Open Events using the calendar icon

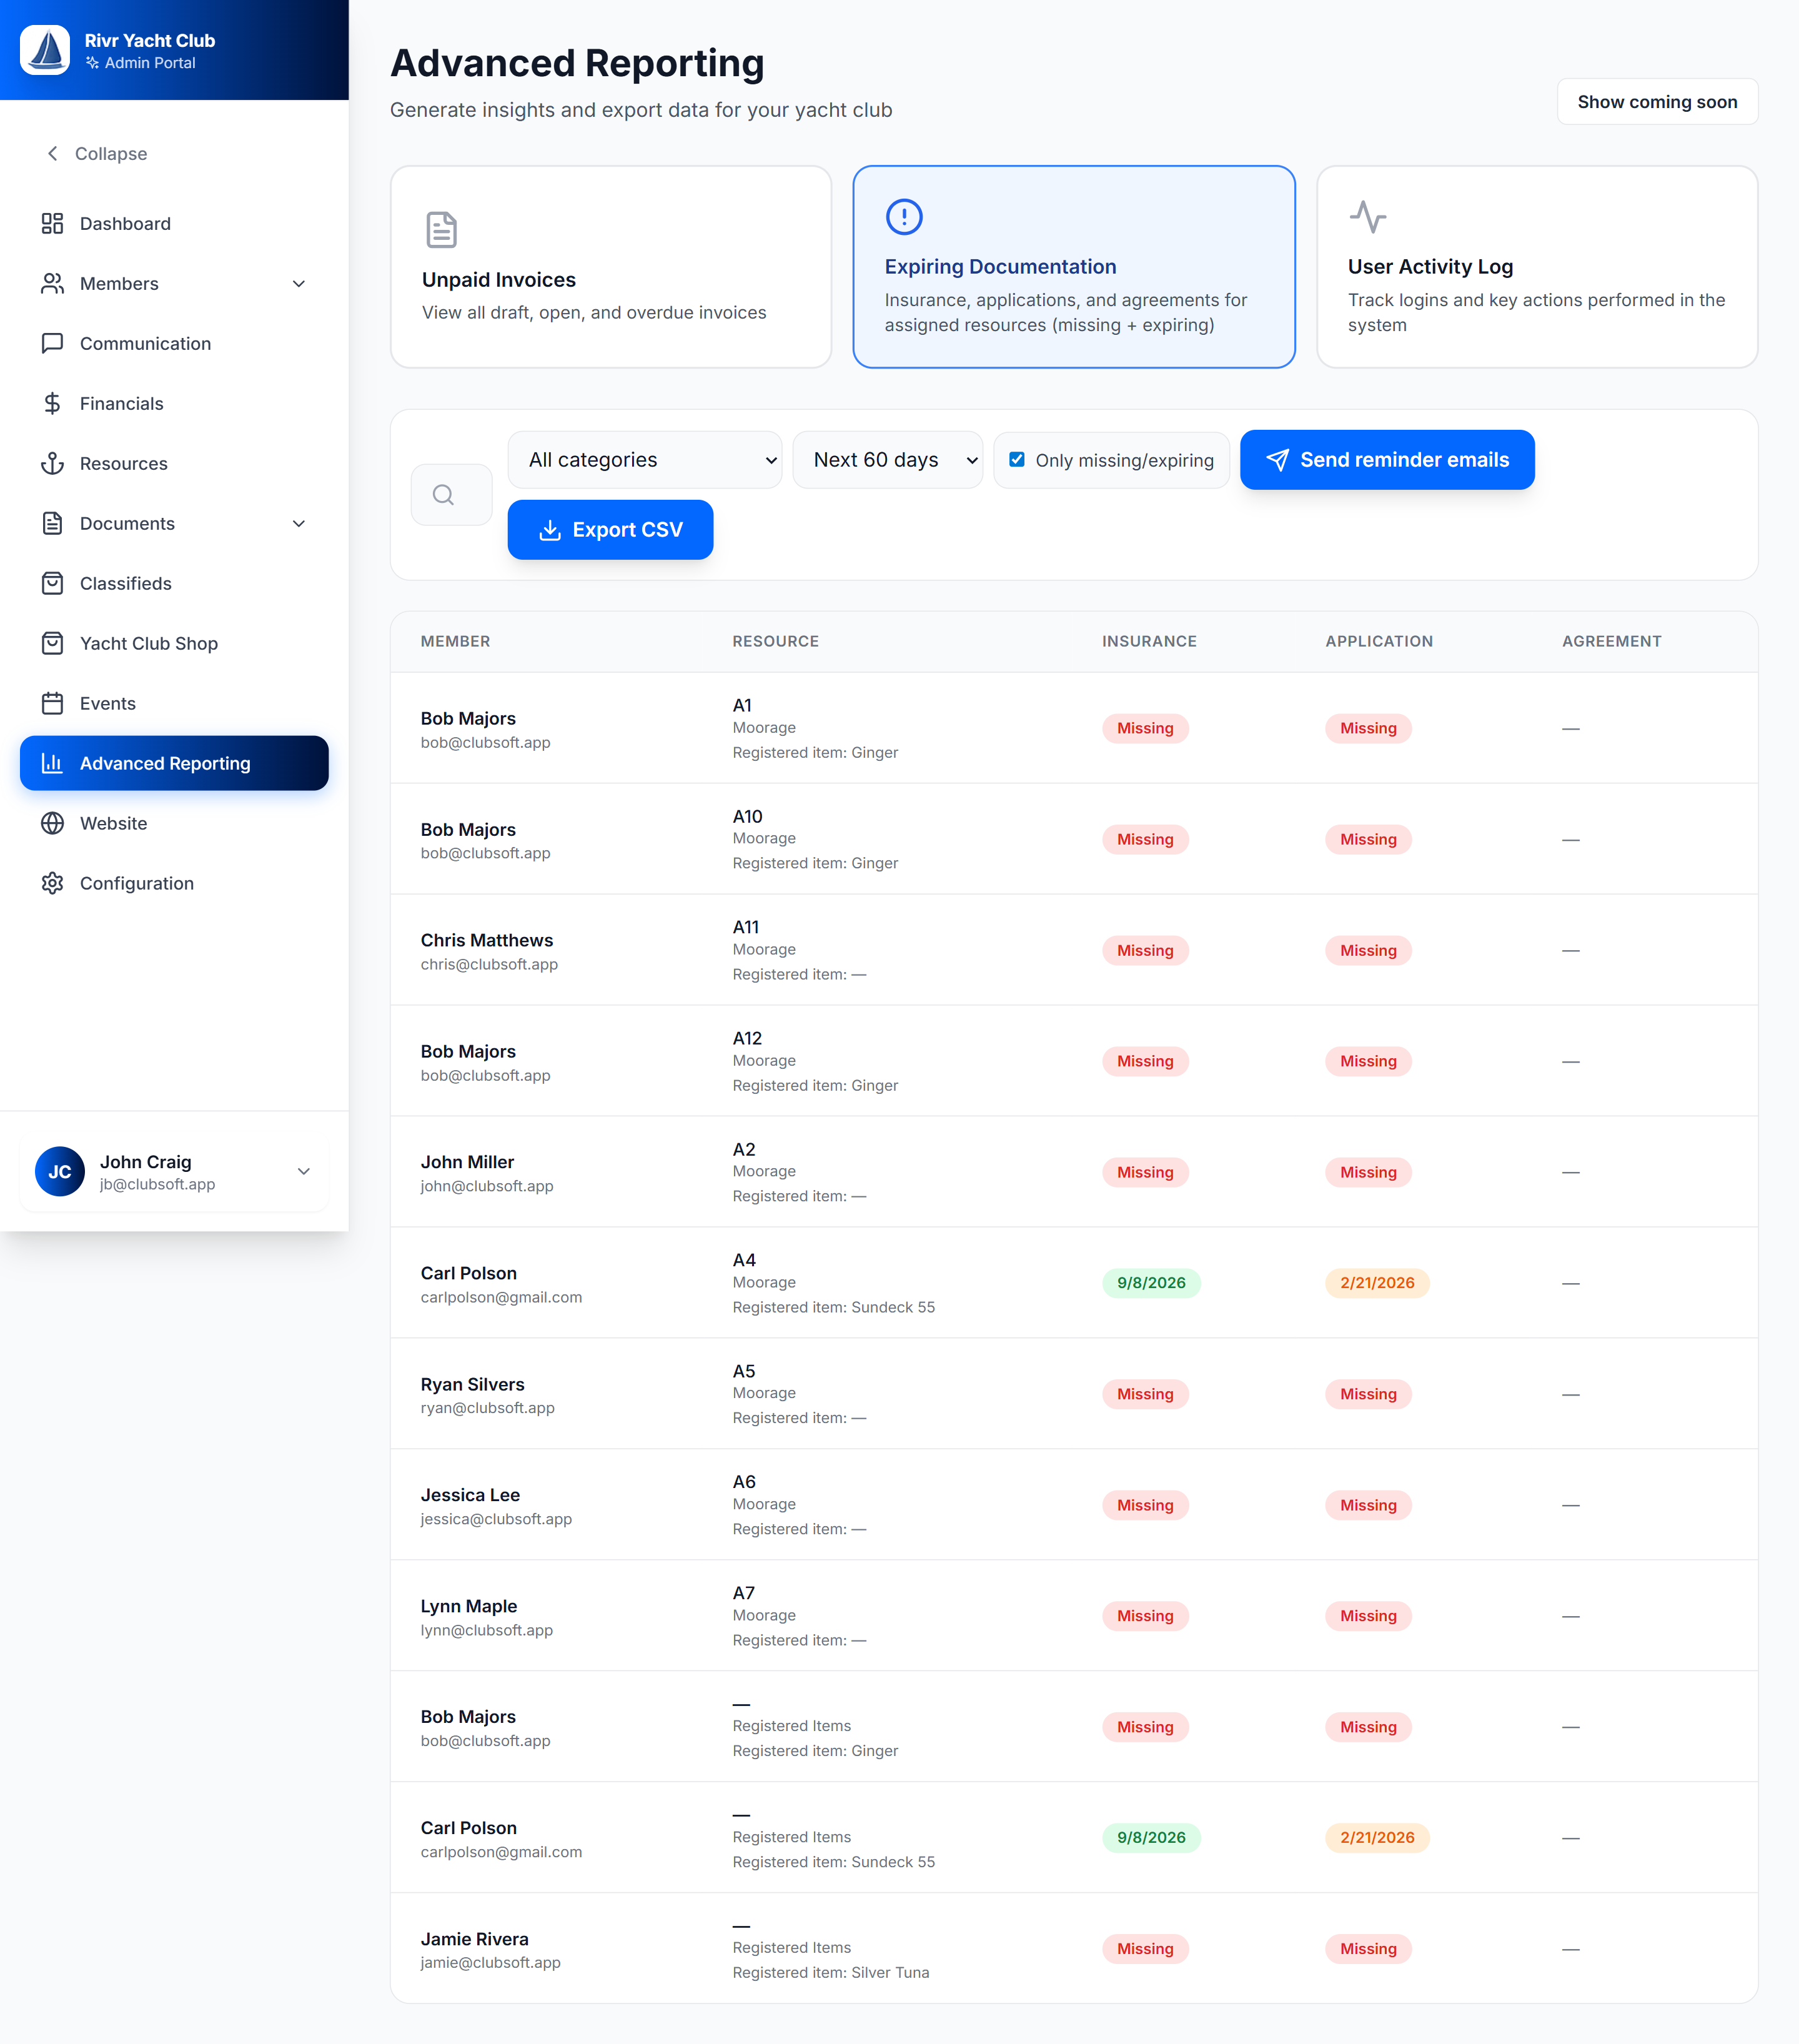[x=53, y=703]
